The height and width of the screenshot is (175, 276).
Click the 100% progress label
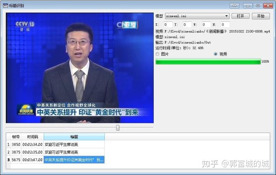tap(265, 62)
